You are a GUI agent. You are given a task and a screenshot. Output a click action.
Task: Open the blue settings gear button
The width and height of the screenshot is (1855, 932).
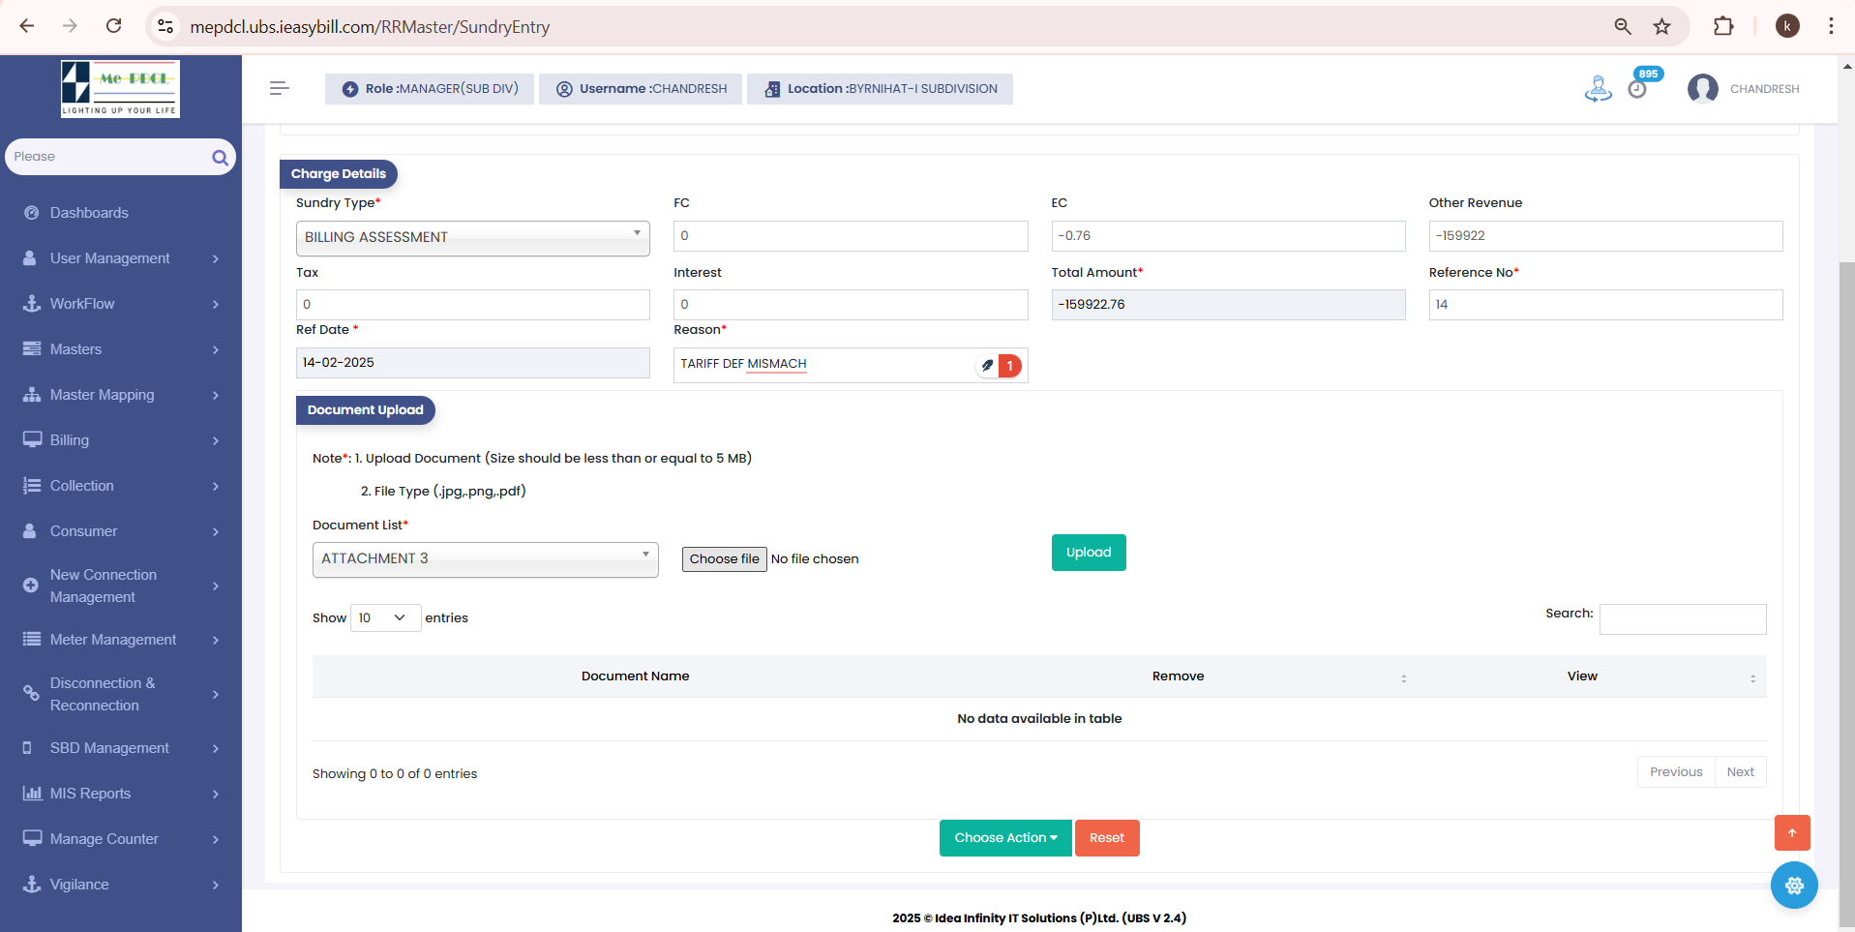(x=1794, y=886)
